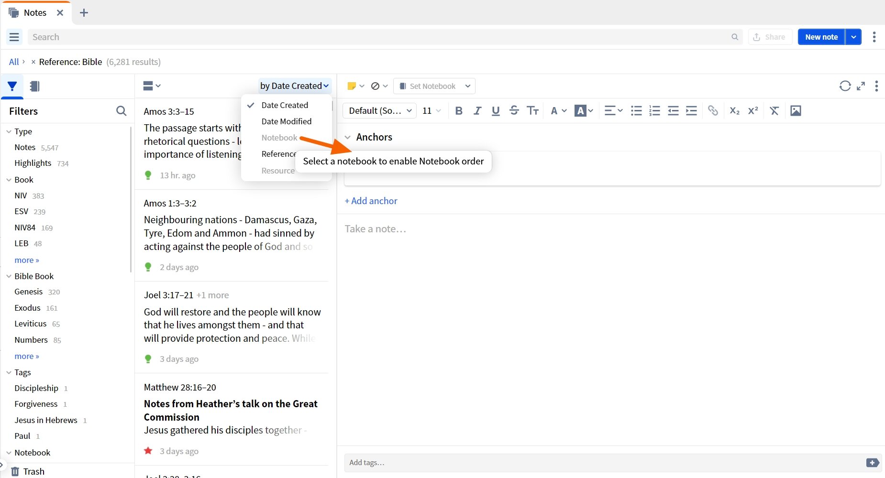This screenshot has height=478, width=885.
Task: Apply underline formatting
Action: [496, 111]
